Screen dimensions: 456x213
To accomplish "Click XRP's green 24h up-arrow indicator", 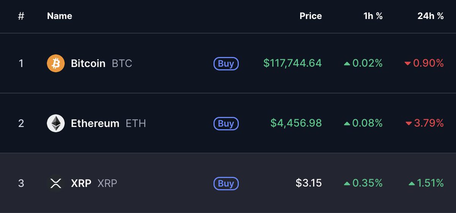I will pos(412,184).
